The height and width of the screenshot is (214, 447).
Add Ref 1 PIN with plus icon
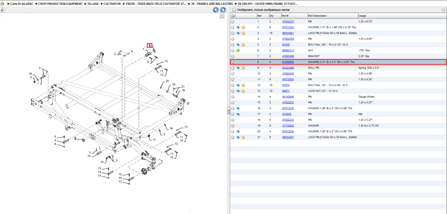[232, 21]
